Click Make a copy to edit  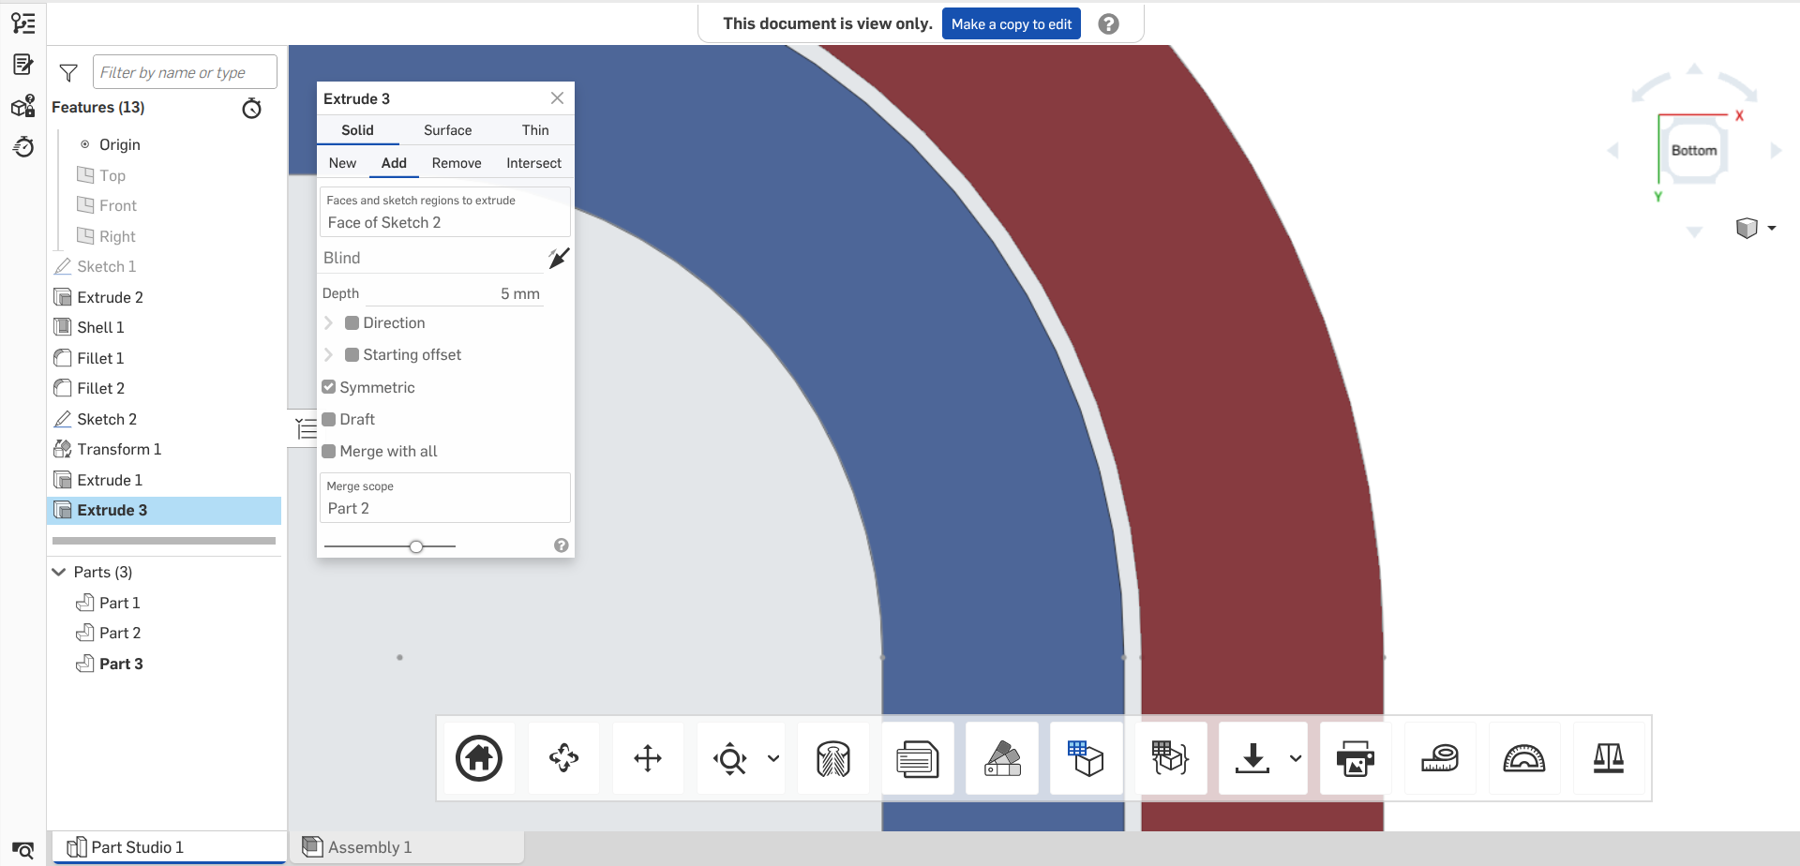pyautogui.click(x=1012, y=24)
